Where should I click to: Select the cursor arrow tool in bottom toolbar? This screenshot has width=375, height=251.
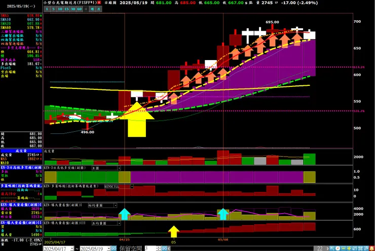coord(332,248)
